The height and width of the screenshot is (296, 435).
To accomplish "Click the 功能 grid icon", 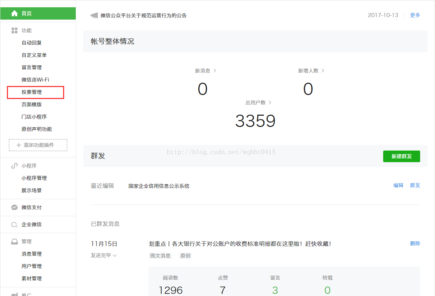I will tap(14, 30).
